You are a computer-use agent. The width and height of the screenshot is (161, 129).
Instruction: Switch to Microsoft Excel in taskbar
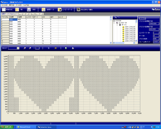coord(25,127)
